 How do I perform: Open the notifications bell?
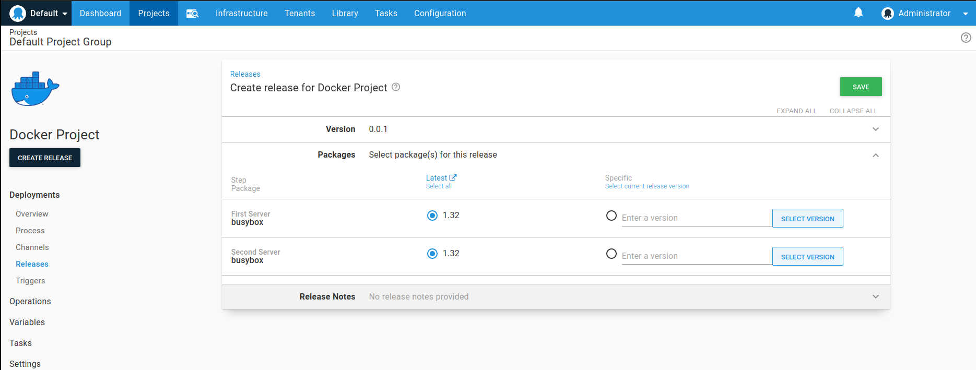click(x=859, y=13)
